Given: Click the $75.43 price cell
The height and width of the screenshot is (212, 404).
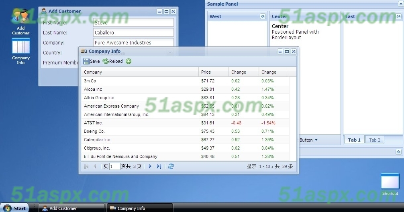Looking at the screenshot, I should click(214, 131).
